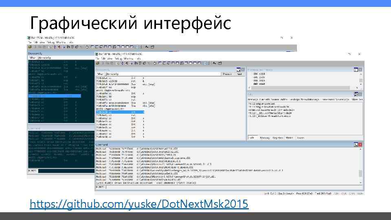Toggle Raw args in Calls panel

(x=253, y=99)
